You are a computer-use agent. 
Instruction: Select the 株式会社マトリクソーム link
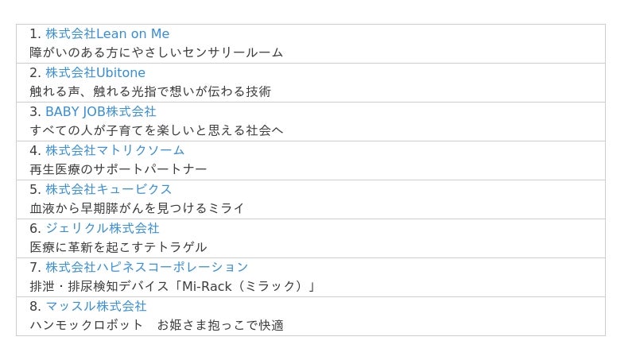(114, 150)
